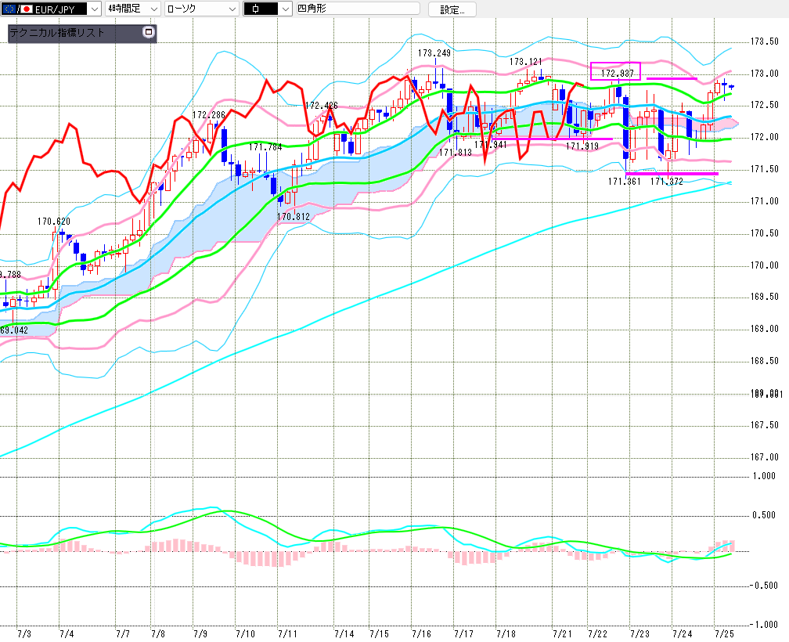Click the 172.00 price axis value
The width and height of the screenshot is (789, 642).
(764, 137)
